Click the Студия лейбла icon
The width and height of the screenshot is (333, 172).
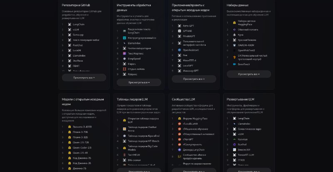pyautogui.click(x=124, y=69)
